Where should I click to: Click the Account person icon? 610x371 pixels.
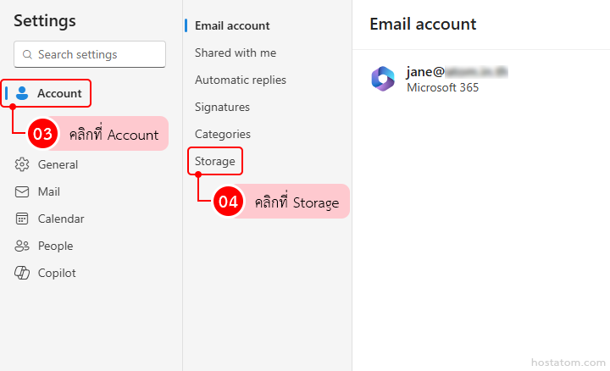(x=22, y=93)
